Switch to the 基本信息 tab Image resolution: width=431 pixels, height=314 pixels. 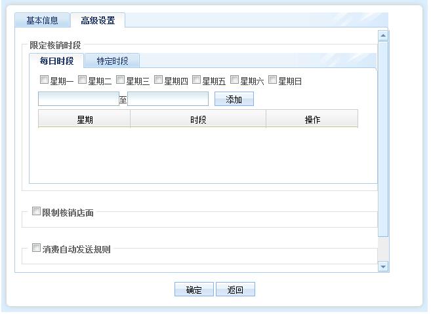point(42,20)
